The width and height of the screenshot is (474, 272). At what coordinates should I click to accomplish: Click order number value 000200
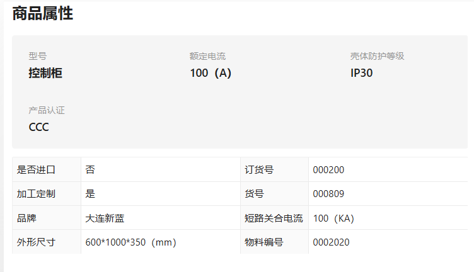pyautogui.click(x=328, y=170)
